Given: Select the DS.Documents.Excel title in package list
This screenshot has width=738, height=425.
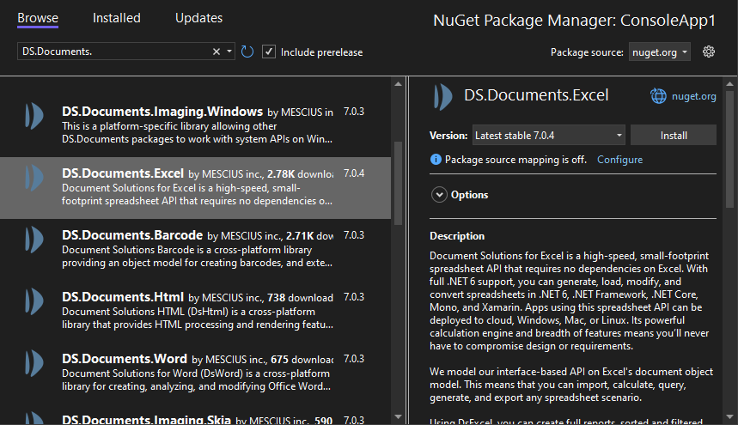Looking at the screenshot, I should coord(123,173).
